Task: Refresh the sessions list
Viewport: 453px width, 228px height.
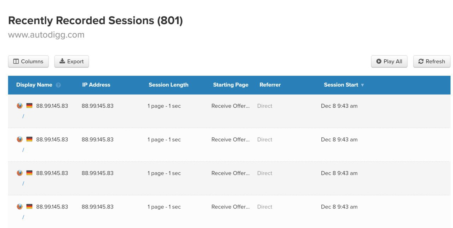Action: pyautogui.click(x=432, y=61)
